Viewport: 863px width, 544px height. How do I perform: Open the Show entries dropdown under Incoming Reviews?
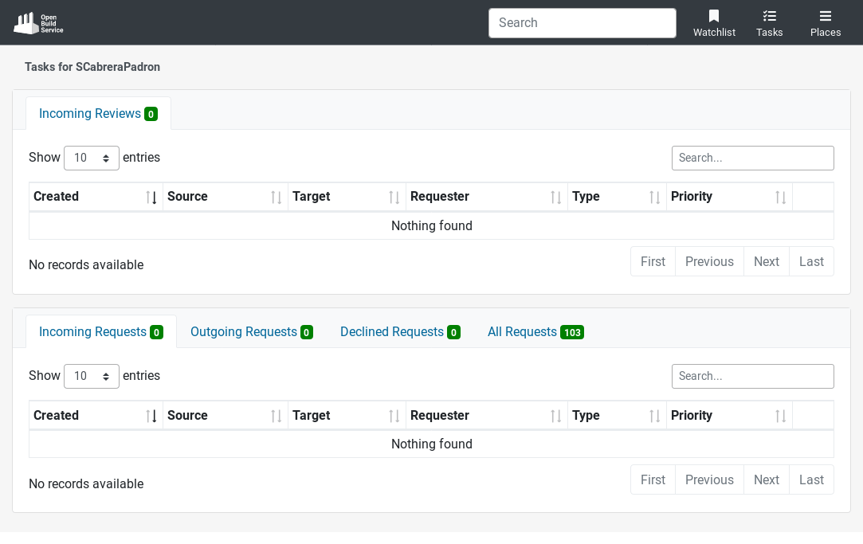coord(91,158)
